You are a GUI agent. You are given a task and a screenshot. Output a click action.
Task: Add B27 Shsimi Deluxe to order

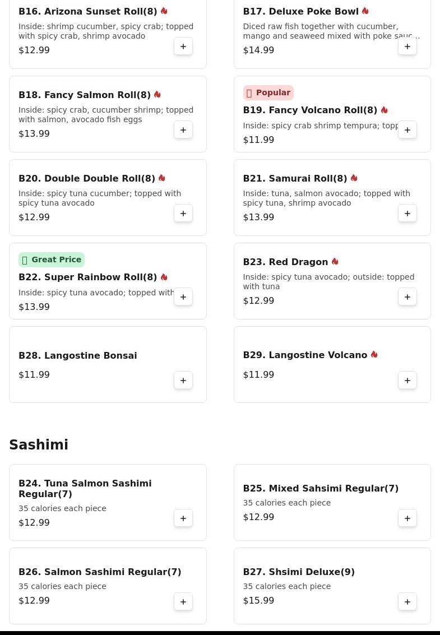(407, 602)
